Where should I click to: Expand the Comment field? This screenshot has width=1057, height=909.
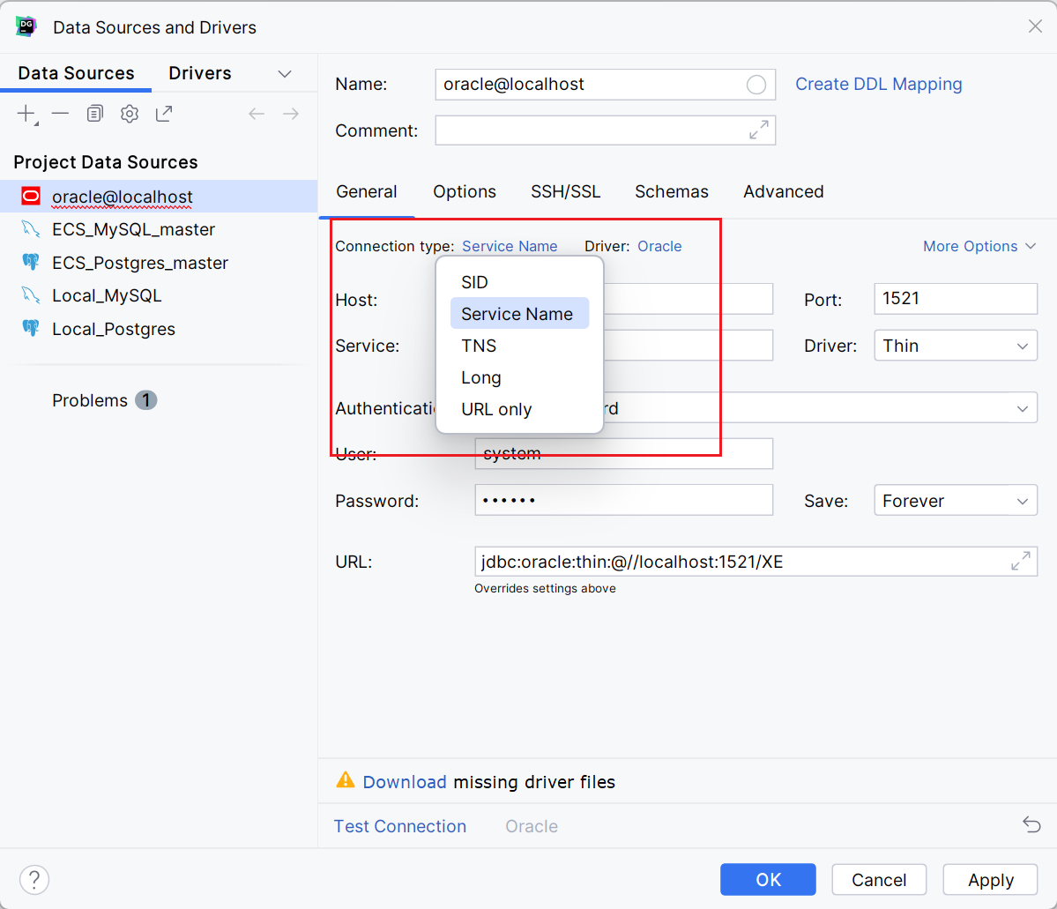pos(759,130)
